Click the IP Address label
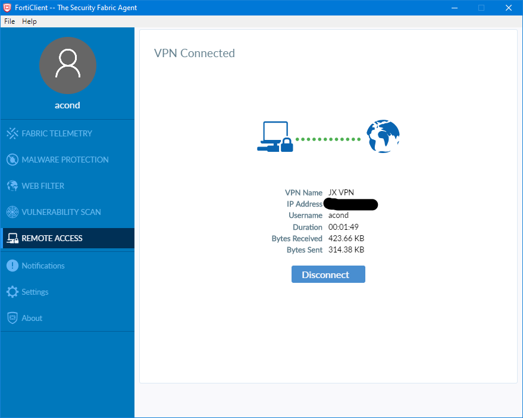 coord(305,204)
